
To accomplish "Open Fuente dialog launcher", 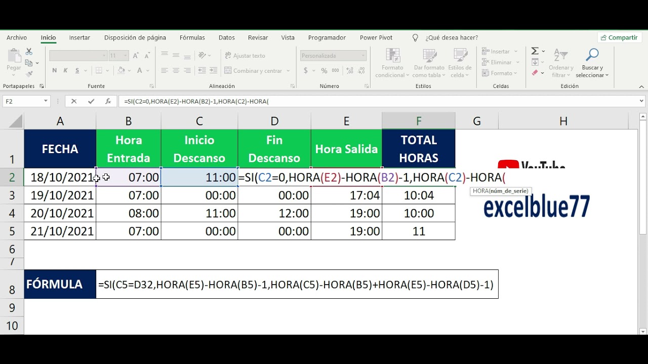I will [151, 86].
